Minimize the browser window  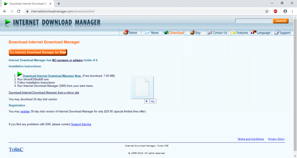[x=272, y=3]
